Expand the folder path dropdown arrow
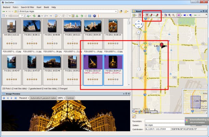 tap(116, 12)
